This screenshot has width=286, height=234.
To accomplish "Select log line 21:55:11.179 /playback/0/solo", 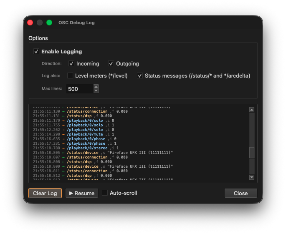I will tap(73, 121).
